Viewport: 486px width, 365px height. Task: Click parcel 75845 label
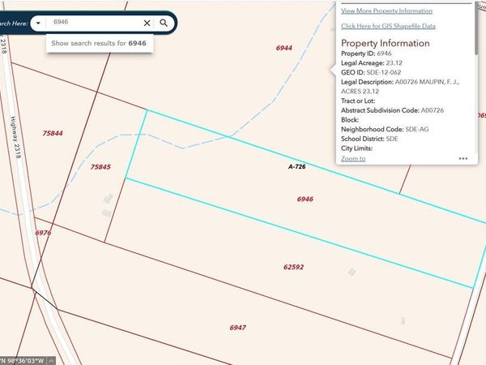click(100, 166)
